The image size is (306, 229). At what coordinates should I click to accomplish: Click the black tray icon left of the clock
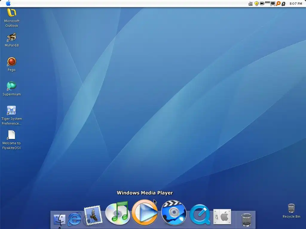[284, 4]
